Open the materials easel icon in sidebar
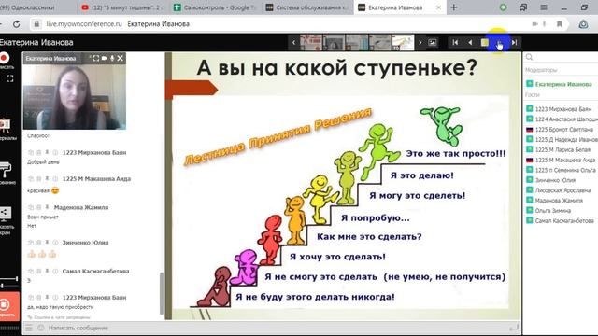Screen dimensions: 598x336 coord(5,126)
